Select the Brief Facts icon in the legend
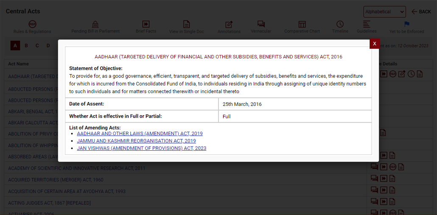 click(x=146, y=24)
